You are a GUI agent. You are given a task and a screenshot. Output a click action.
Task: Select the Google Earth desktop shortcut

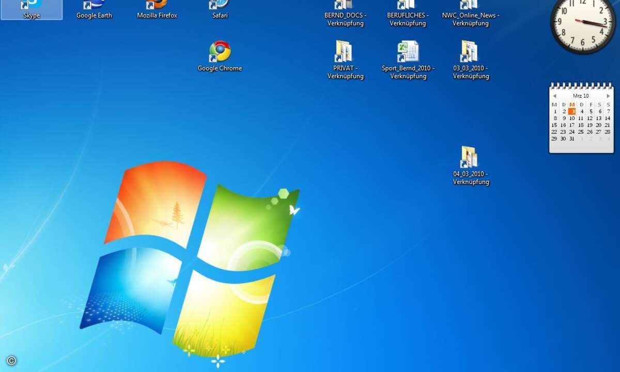click(x=94, y=10)
